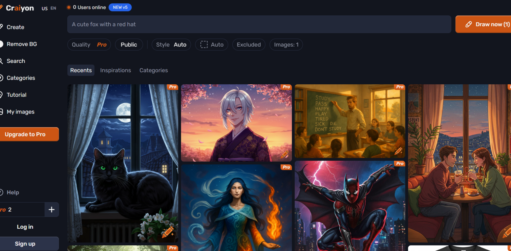
Task: Click the Pro badge on fire sorceress image
Action: 286,167
